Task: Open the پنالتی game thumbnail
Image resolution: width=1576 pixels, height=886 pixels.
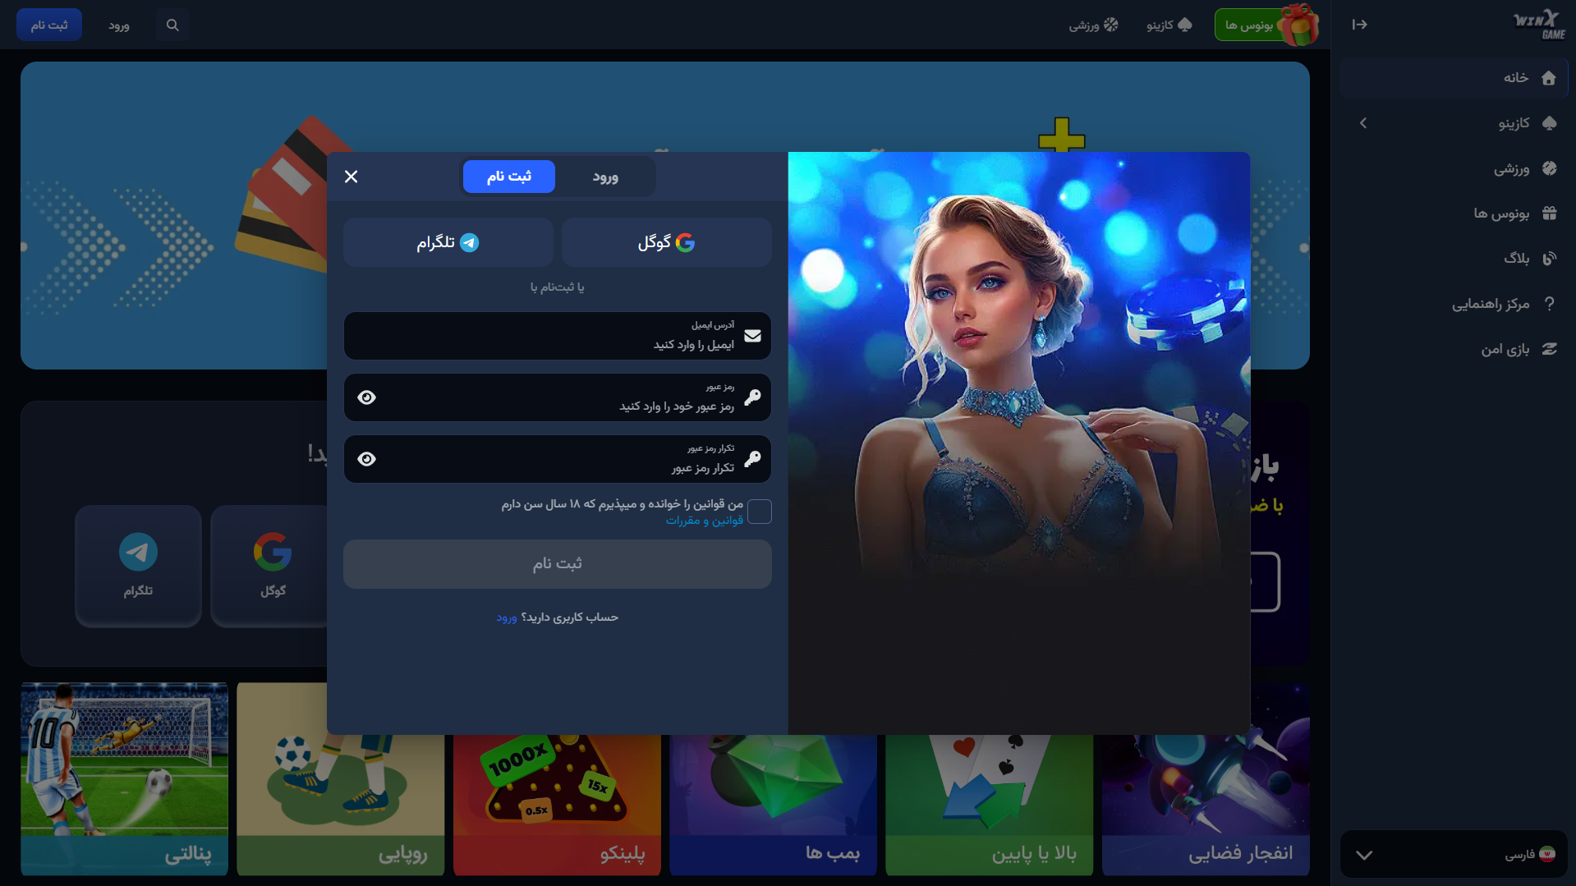Action: click(124, 778)
